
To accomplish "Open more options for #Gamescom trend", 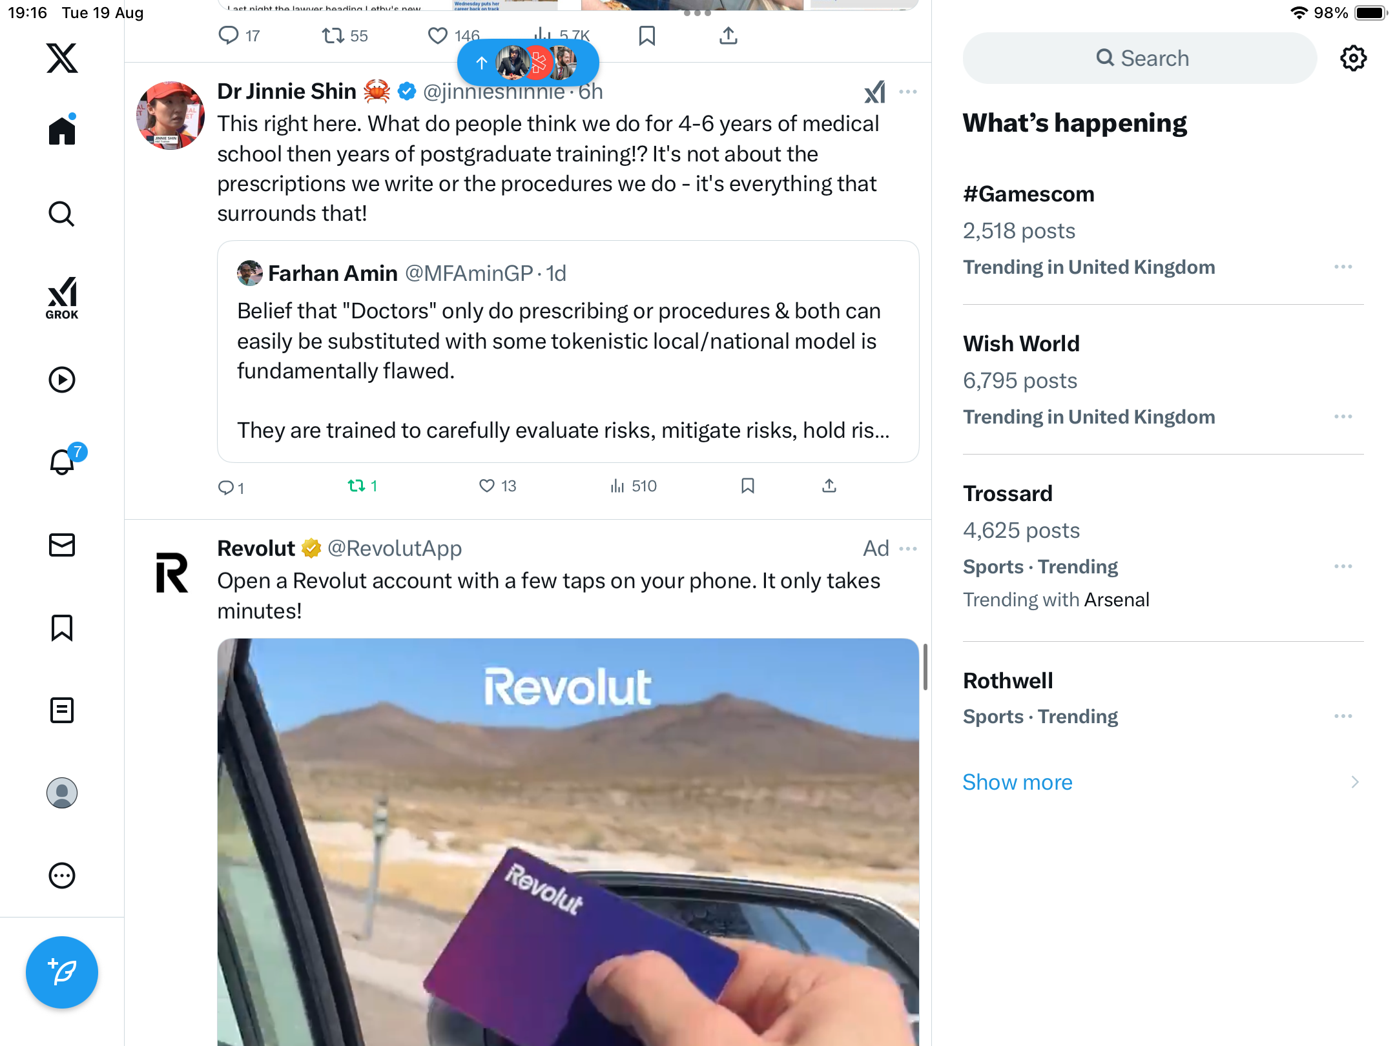I will (x=1343, y=267).
